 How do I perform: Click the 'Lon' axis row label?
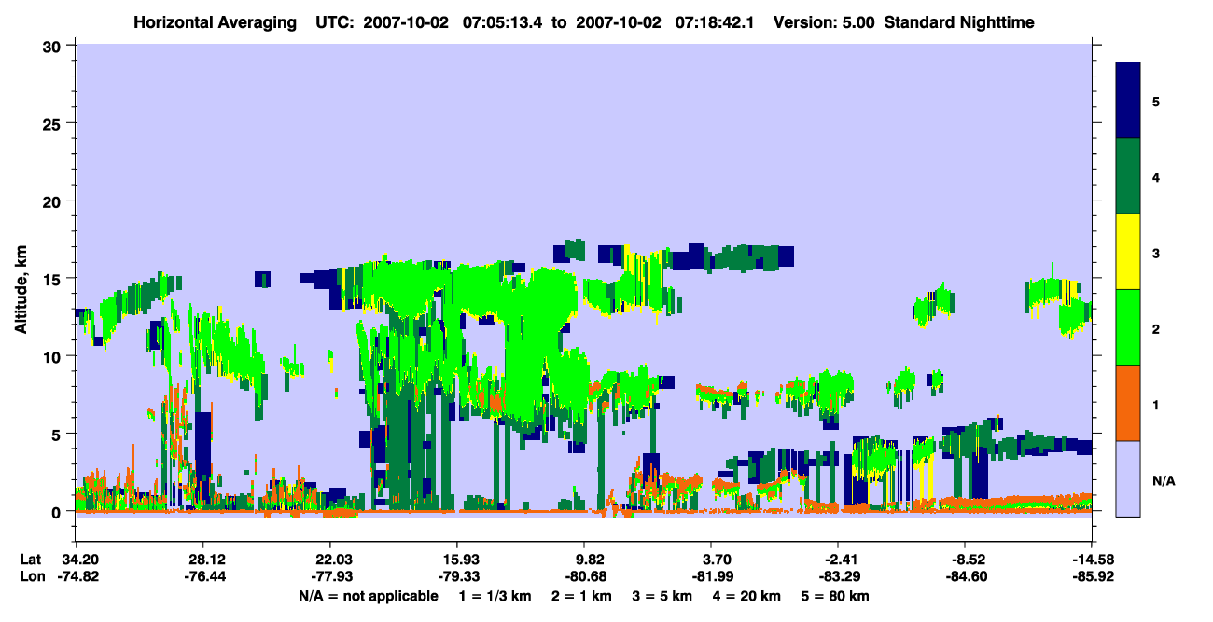pyautogui.click(x=32, y=577)
